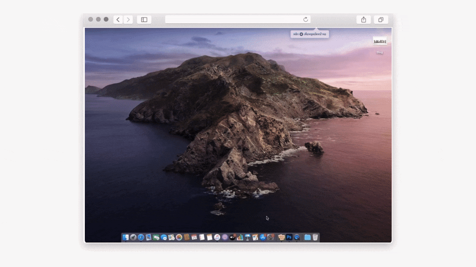The width and height of the screenshot is (476, 267).
Task: Go back with the Safari back arrow
Action: 118,20
